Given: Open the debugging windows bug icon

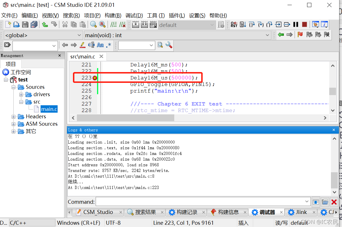Looking at the screenshot, I should [315, 25].
